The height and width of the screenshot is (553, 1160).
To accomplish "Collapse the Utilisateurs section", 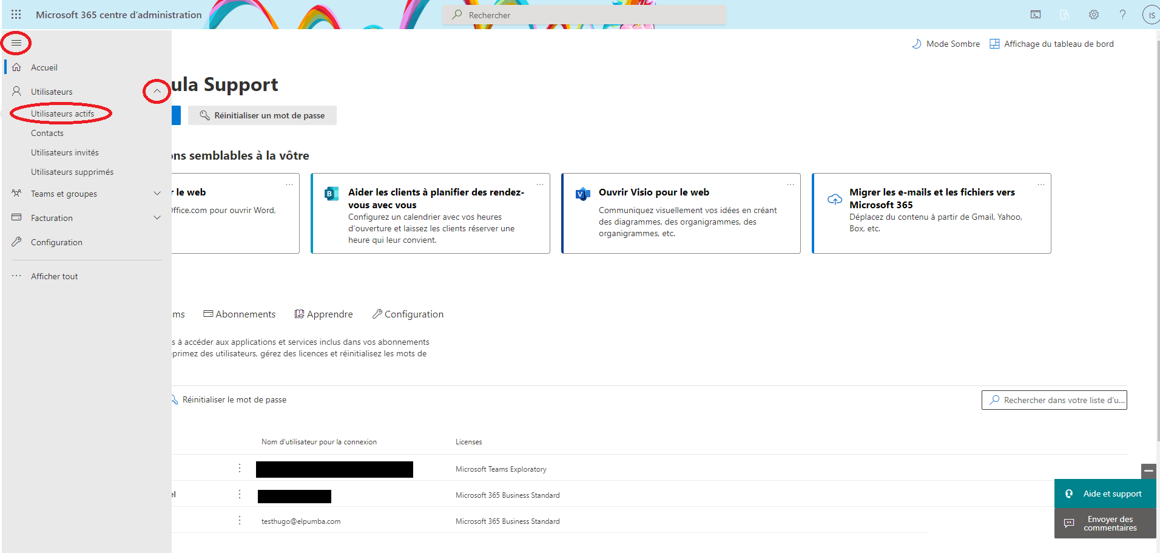I will (157, 92).
